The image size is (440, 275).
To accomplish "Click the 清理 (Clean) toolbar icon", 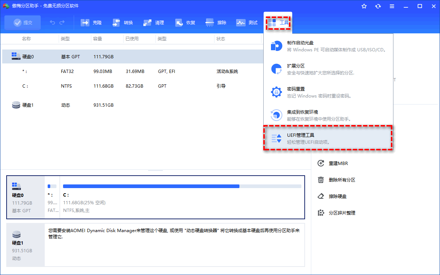I will pyautogui.click(x=154, y=22).
